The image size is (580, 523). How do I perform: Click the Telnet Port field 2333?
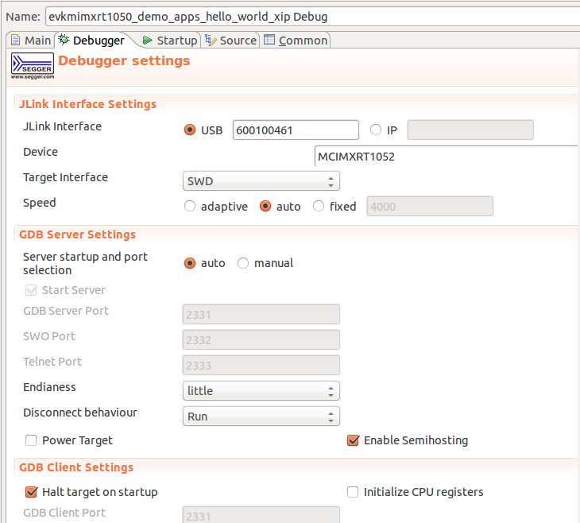(261, 366)
